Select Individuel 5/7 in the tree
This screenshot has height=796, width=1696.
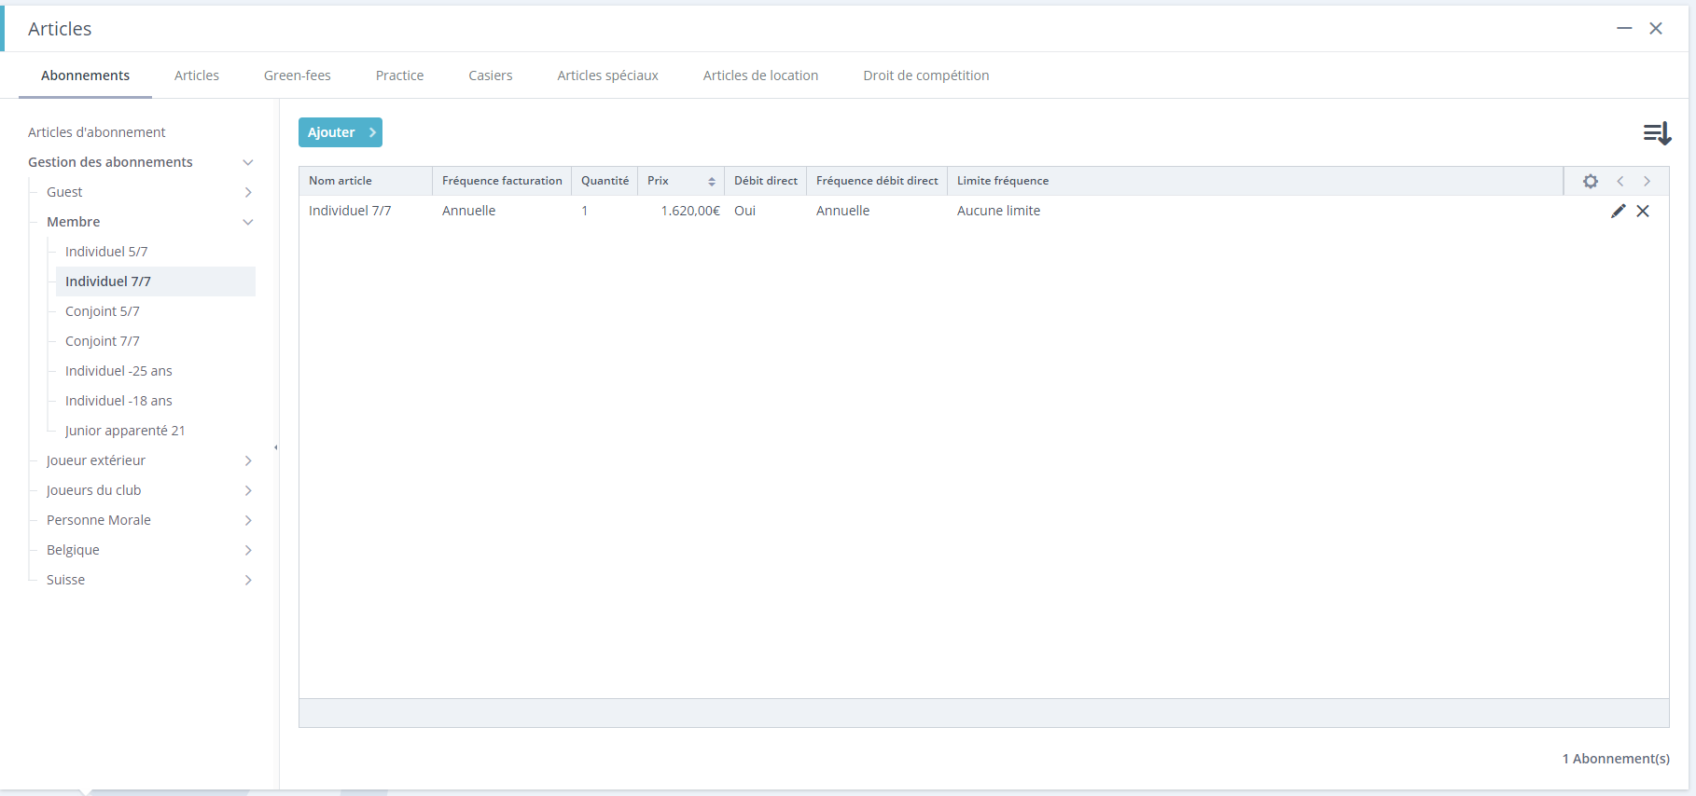point(106,252)
